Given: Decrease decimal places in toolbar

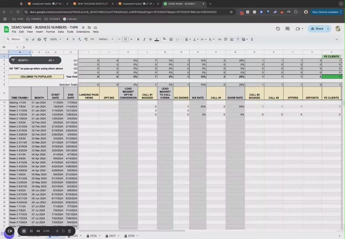Looking at the screenshot, I should [x=80, y=39].
